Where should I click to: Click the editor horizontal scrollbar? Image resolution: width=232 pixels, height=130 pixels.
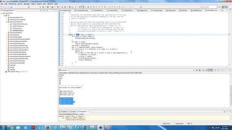click(146, 67)
